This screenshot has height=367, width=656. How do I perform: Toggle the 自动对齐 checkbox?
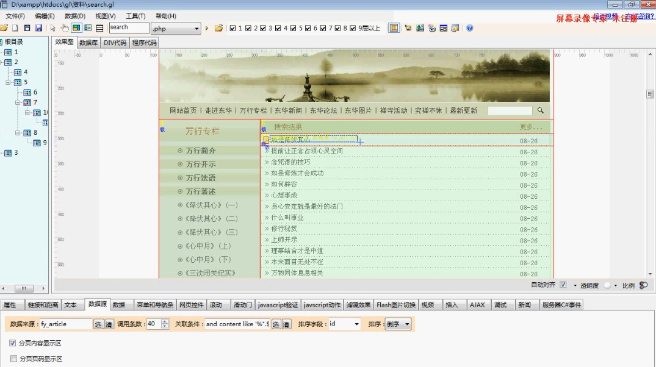click(563, 285)
